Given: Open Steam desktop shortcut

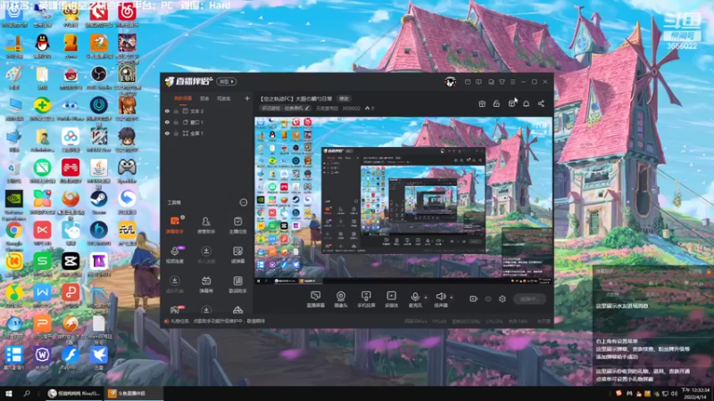Looking at the screenshot, I should [x=98, y=202].
